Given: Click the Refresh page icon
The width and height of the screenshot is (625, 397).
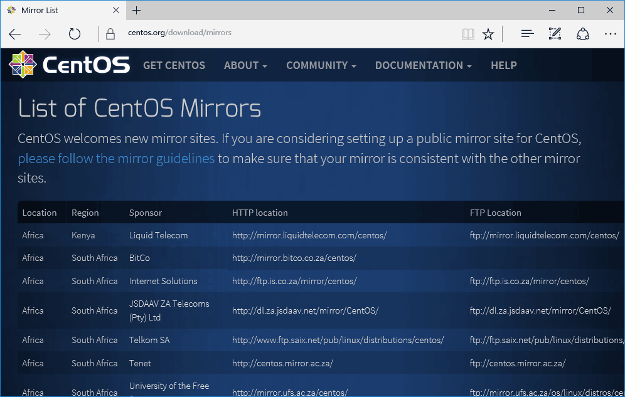Looking at the screenshot, I should (75, 34).
